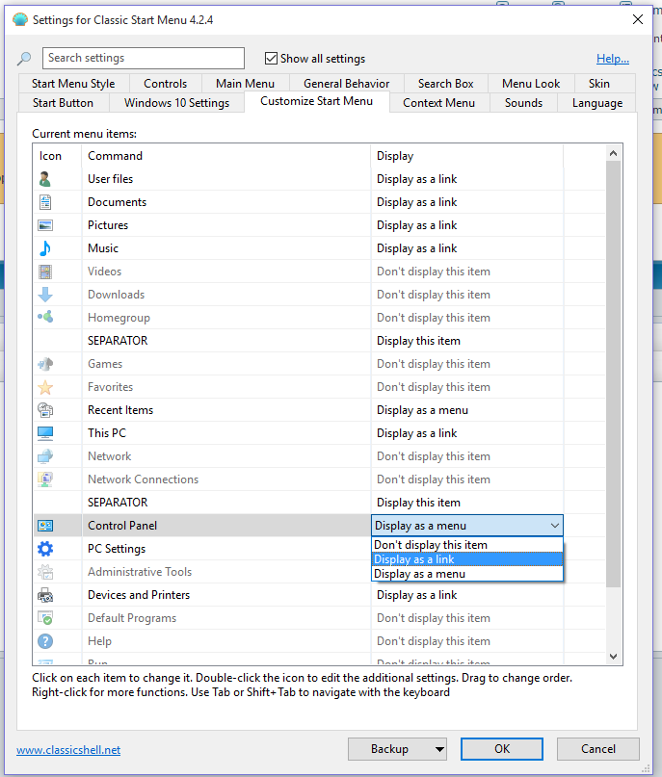The width and height of the screenshot is (662, 777).
Task: Click the Pictures row icon
Action: (45, 225)
